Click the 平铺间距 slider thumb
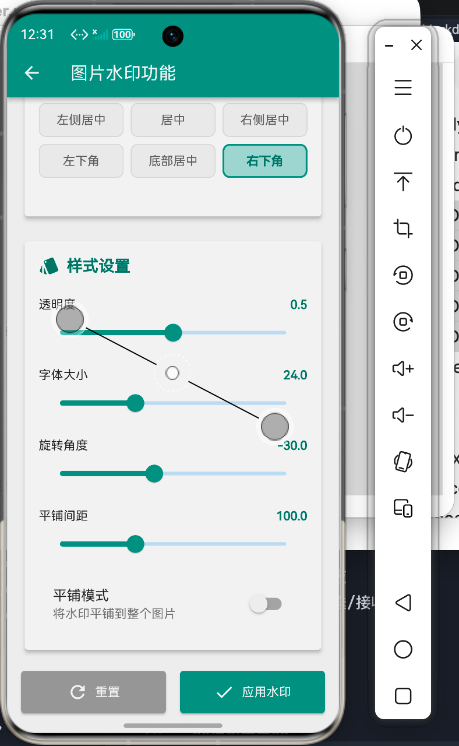Image resolution: width=459 pixels, height=746 pixels. (x=136, y=544)
